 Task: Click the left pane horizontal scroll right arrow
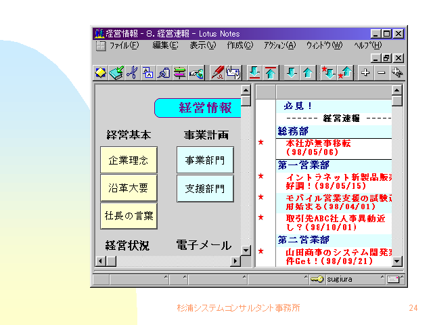click(x=236, y=261)
